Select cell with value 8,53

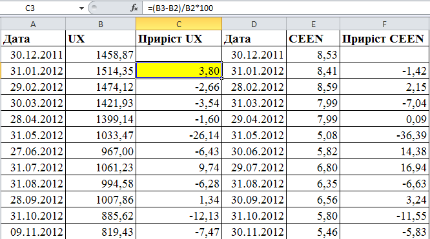click(x=313, y=55)
